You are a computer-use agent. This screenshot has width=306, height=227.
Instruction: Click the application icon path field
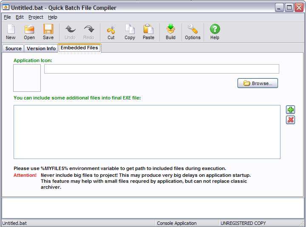click(161, 69)
